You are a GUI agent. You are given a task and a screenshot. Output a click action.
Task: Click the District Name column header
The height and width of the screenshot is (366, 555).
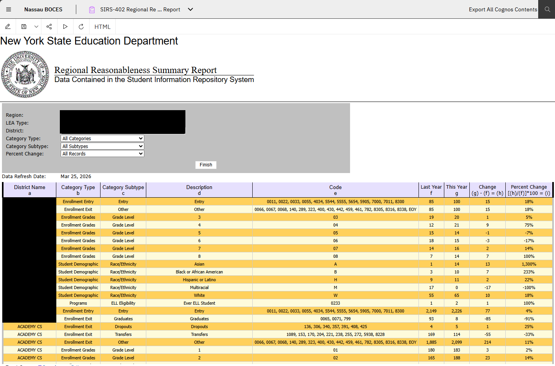point(30,190)
